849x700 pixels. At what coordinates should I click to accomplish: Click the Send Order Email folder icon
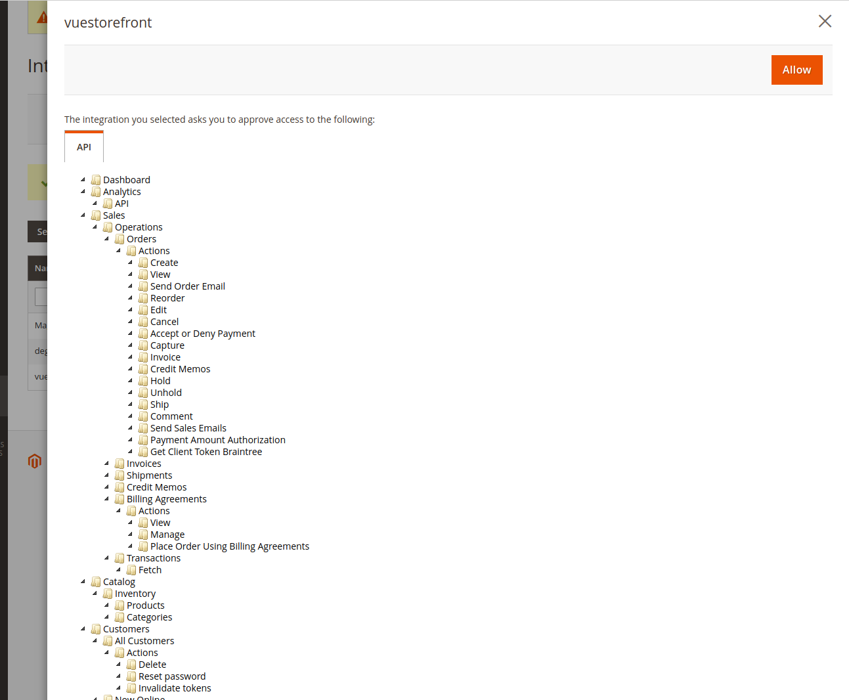pos(143,286)
